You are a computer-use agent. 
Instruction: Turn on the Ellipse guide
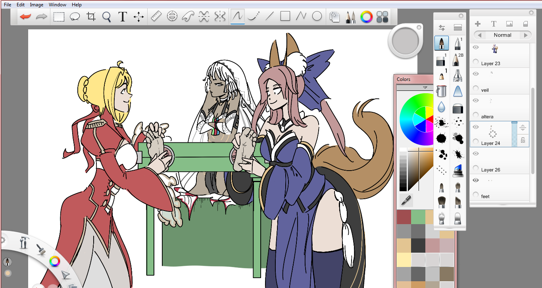click(x=172, y=16)
